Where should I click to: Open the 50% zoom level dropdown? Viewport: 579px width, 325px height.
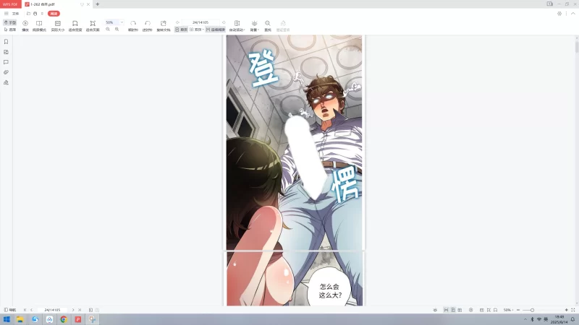[x=122, y=22]
